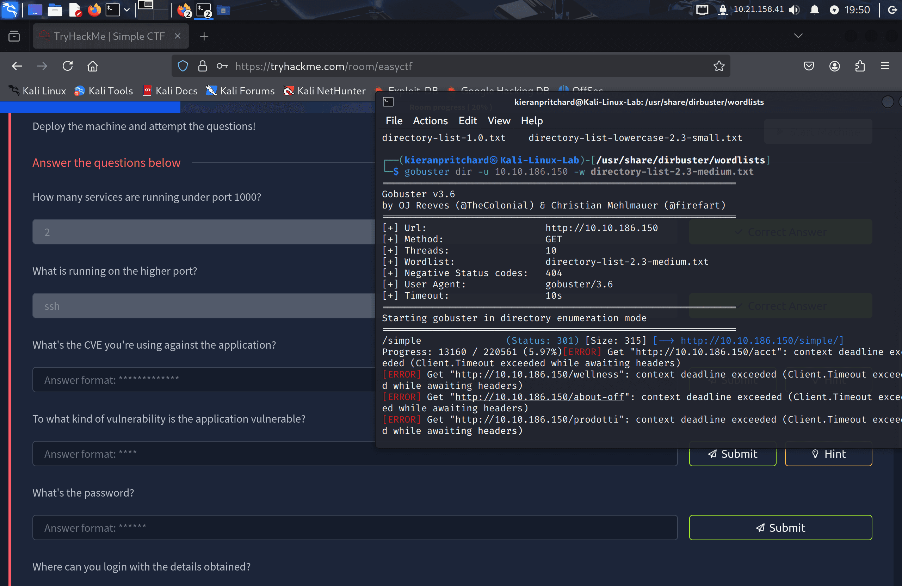Image resolution: width=902 pixels, height=586 pixels.
Task: Show site security padlock info
Action: pyautogui.click(x=203, y=66)
